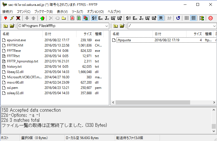Viewport: 217px width, 141px height.
Task: Open local change-folder icon beside C:¥Program Files path
Action: coord(12,26)
